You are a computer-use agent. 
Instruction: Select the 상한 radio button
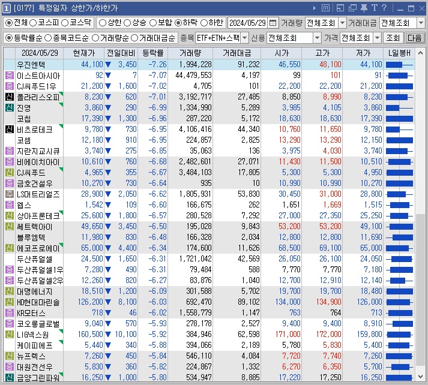click(103, 23)
